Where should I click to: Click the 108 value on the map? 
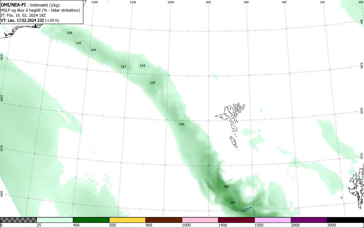click(70, 33)
